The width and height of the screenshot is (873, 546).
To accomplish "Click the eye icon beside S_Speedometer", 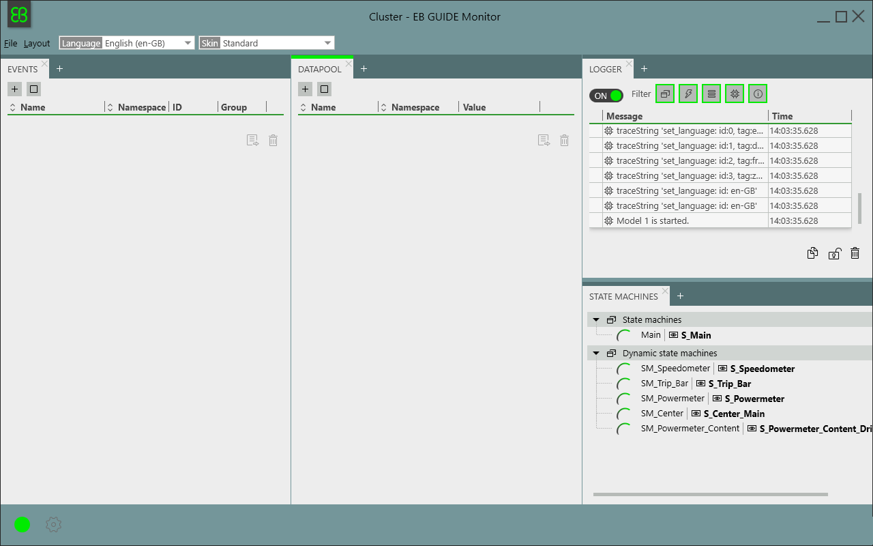I will coord(723,369).
